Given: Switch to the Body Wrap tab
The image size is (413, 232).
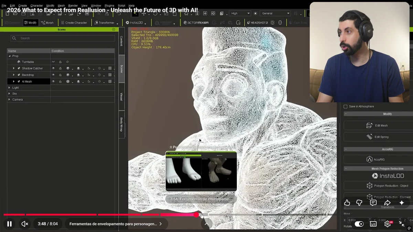Looking at the screenshot, I should coord(121,125).
